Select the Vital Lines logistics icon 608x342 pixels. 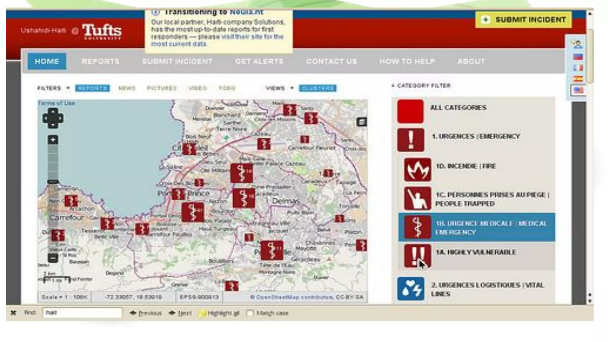pos(411,289)
